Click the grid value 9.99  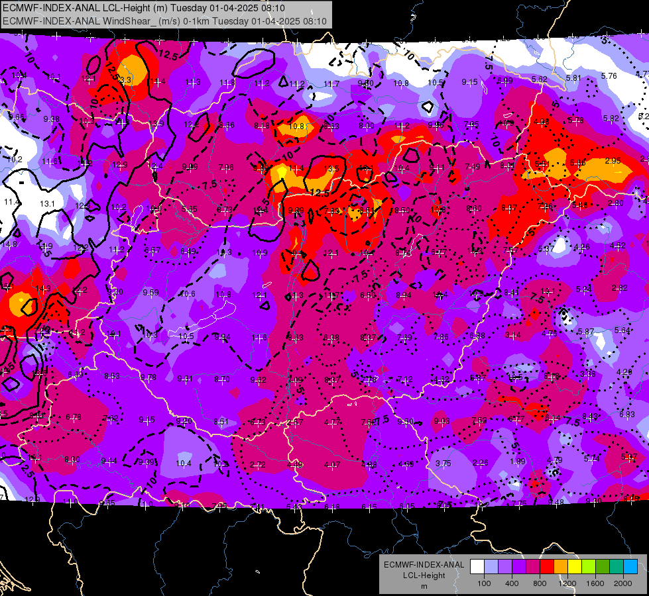coord(190,167)
